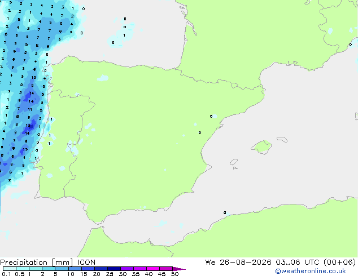The width and height of the screenshot is (358, 276).
Task: Click the "03..06 UTC" time range
Action: point(297,262)
